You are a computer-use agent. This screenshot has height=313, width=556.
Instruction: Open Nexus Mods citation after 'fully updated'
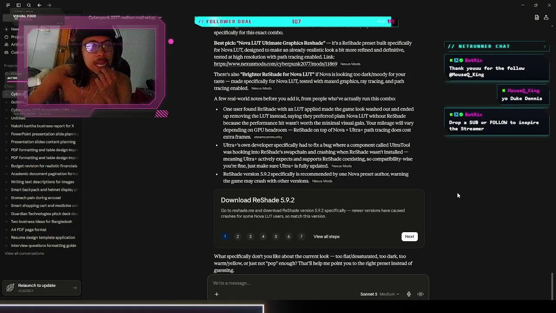click(x=341, y=166)
